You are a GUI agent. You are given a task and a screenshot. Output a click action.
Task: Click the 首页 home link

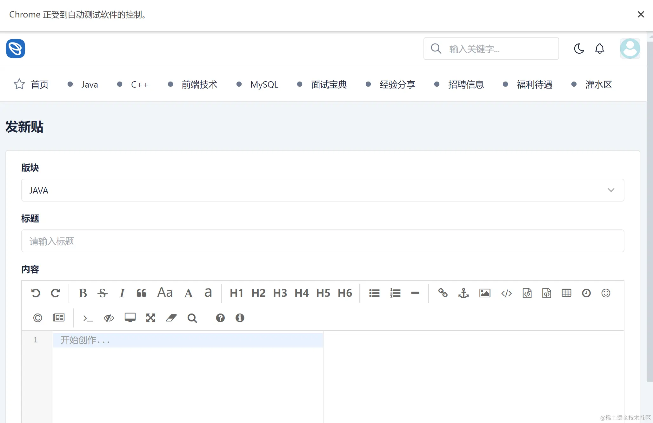(39, 84)
